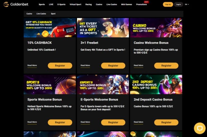Open the Mini Games section

coord(126,4)
